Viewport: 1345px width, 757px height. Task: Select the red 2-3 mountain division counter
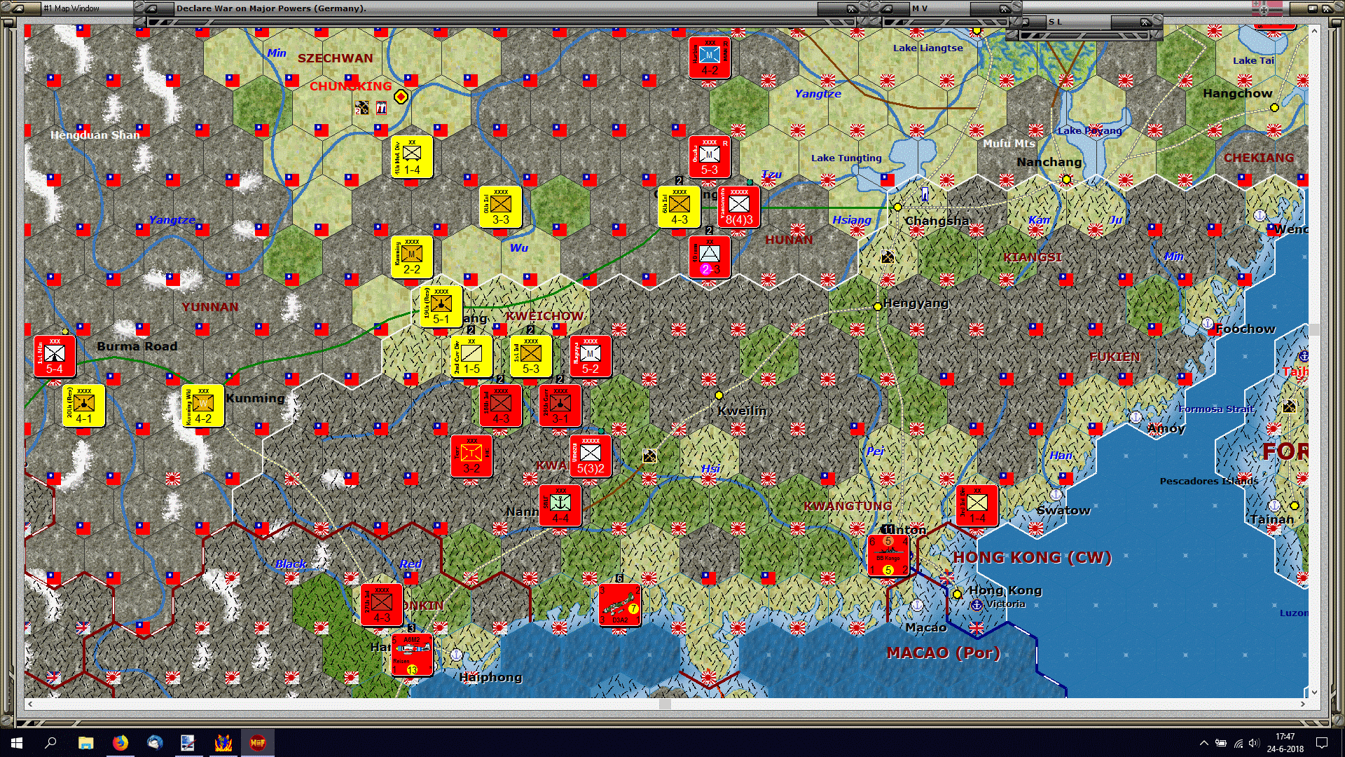[x=710, y=257]
